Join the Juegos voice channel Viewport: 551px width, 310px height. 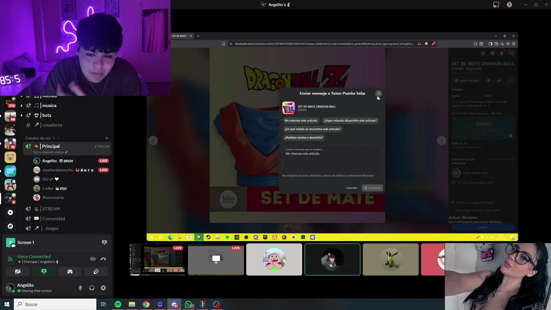[x=51, y=228]
